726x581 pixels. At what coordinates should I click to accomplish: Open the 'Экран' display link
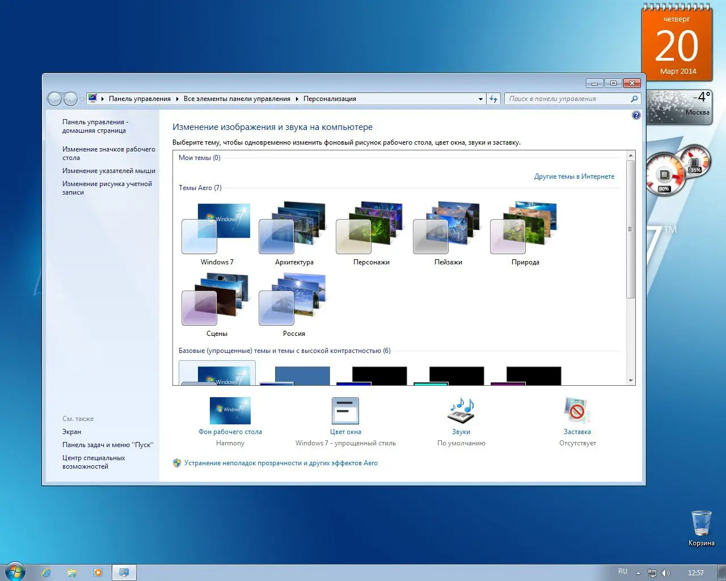tap(71, 432)
